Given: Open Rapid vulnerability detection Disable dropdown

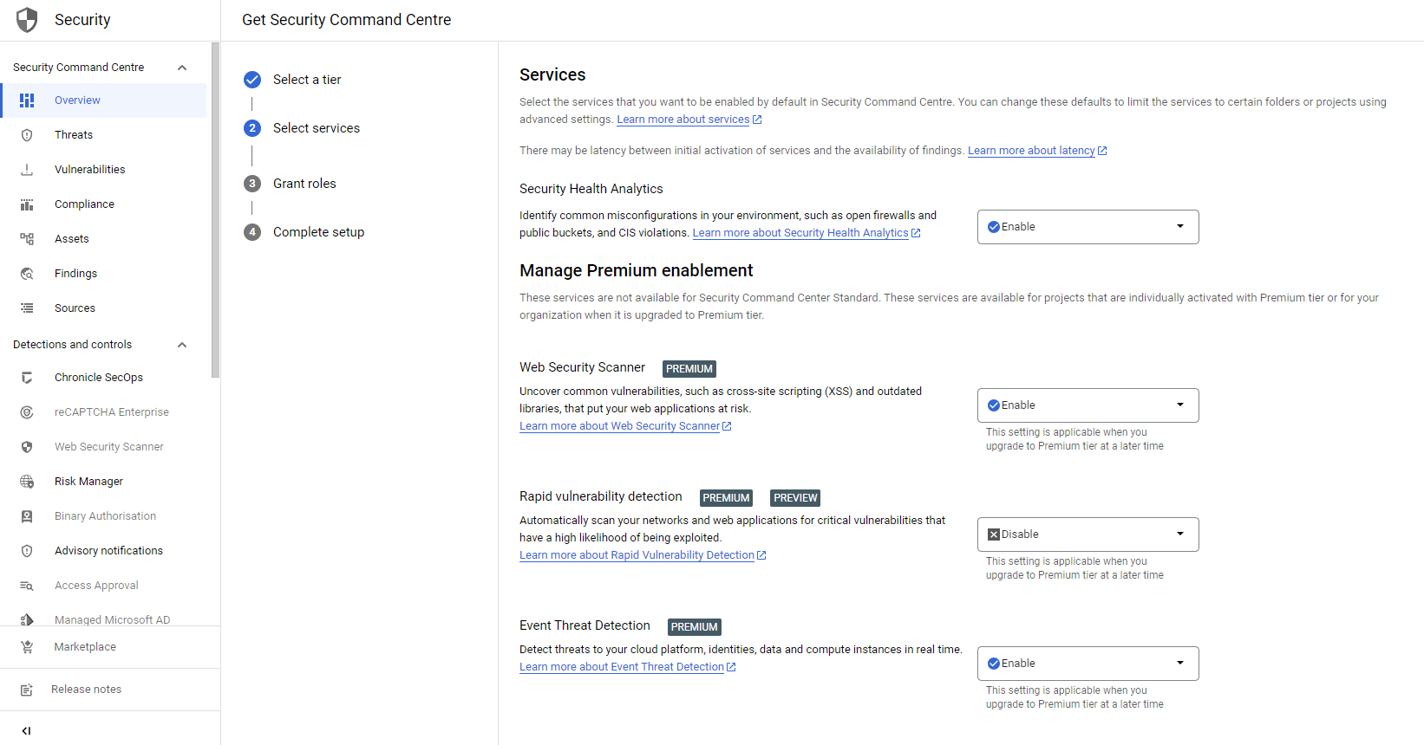Looking at the screenshot, I should coord(1088,534).
